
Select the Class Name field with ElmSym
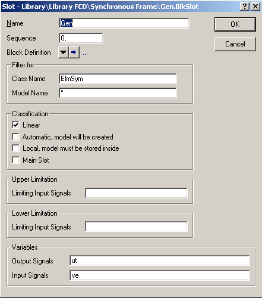[x=118, y=79]
